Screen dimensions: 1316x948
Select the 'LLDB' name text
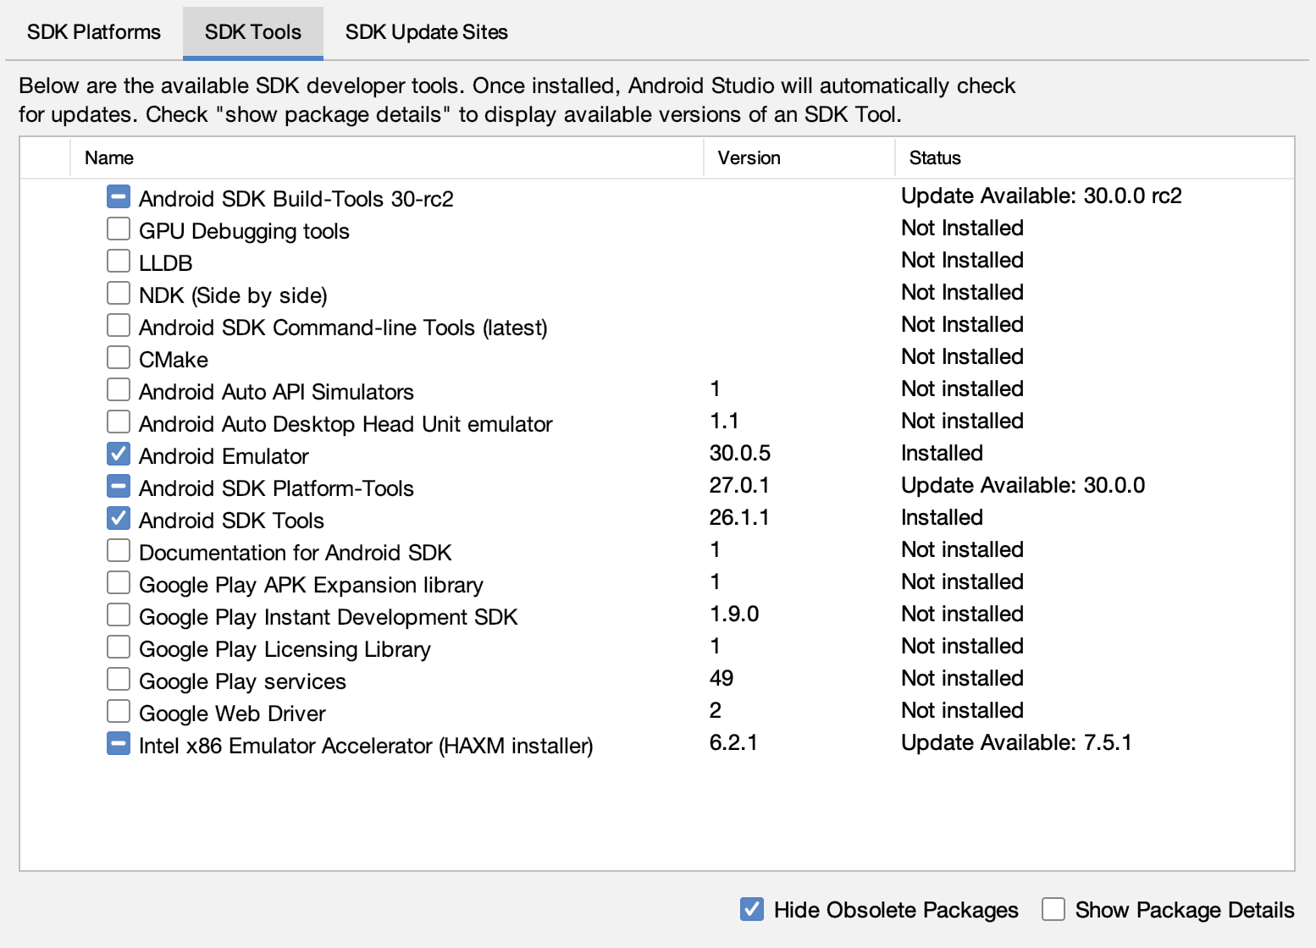coord(166,263)
